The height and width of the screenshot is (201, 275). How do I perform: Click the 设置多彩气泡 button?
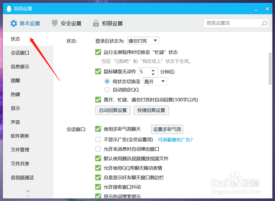coord(167,129)
